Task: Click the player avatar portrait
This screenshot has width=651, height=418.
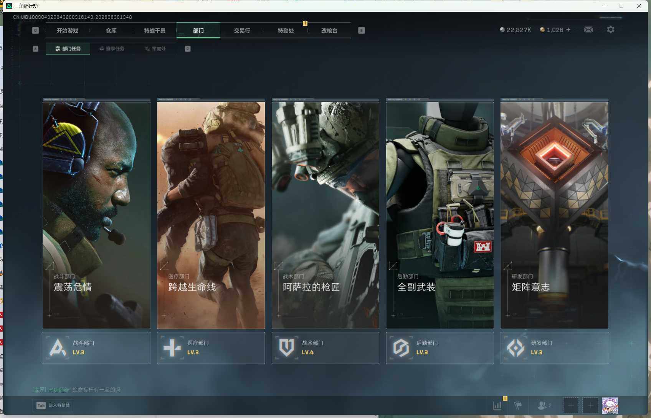Action: [610, 405]
